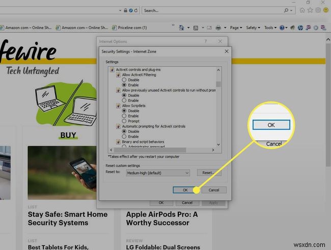331x250 pixels.
Task: Click the RSS feeds icon
Action: [196, 28]
